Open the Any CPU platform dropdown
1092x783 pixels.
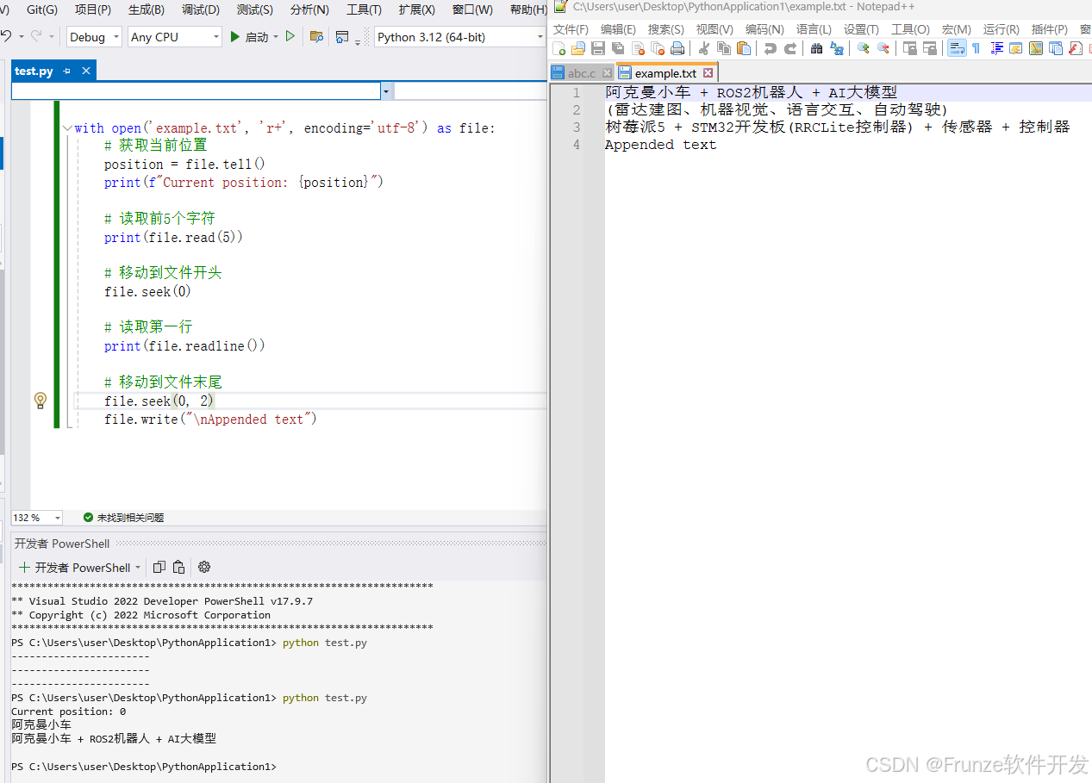point(175,37)
